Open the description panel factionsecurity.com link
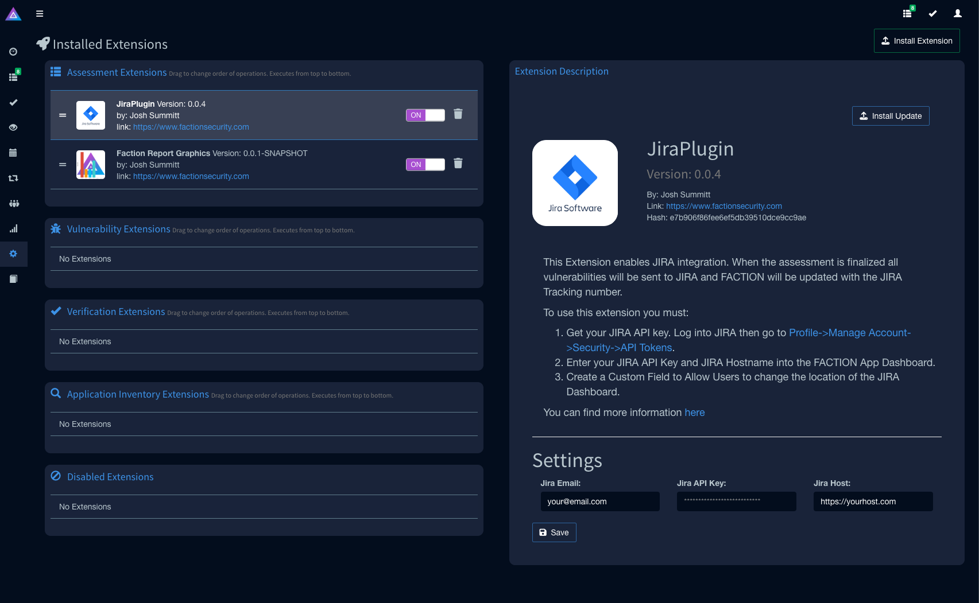This screenshot has height=603, width=979. click(x=724, y=206)
